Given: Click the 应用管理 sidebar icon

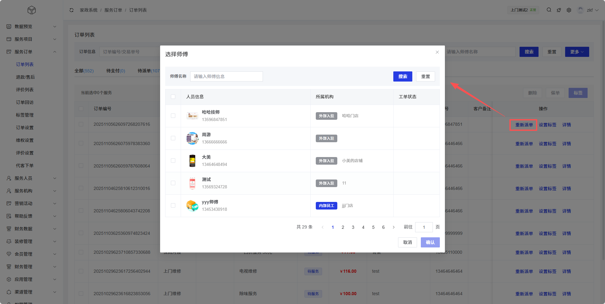Looking at the screenshot, I should coord(9,279).
